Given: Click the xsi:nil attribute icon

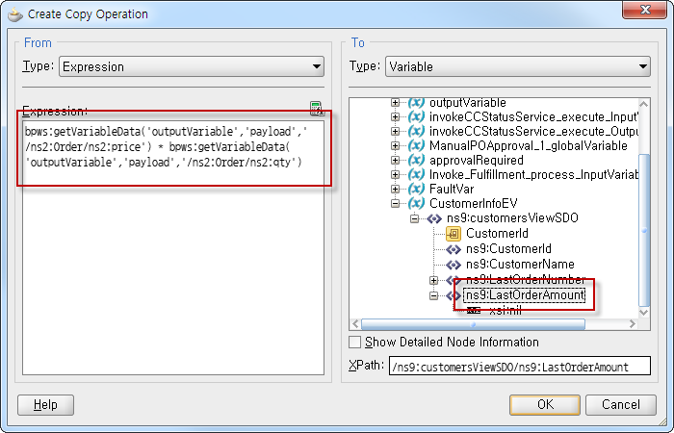Looking at the screenshot, I should (x=474, y=311).
